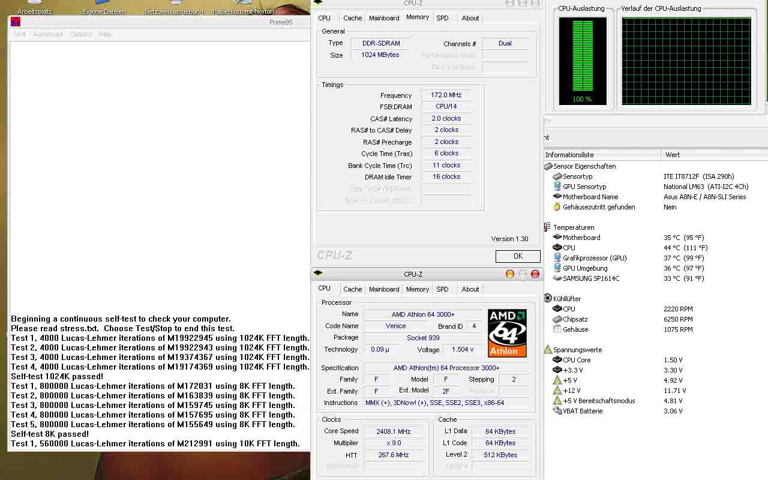The image size is (768, 480).
Task: Click the Eigene Dateien desktop icon label
Action: (x=104, y=11)
